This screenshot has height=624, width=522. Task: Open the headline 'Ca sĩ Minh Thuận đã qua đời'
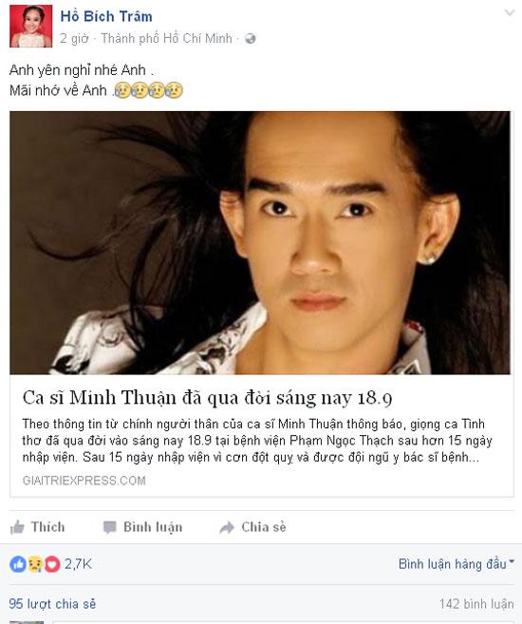[207, 397]
